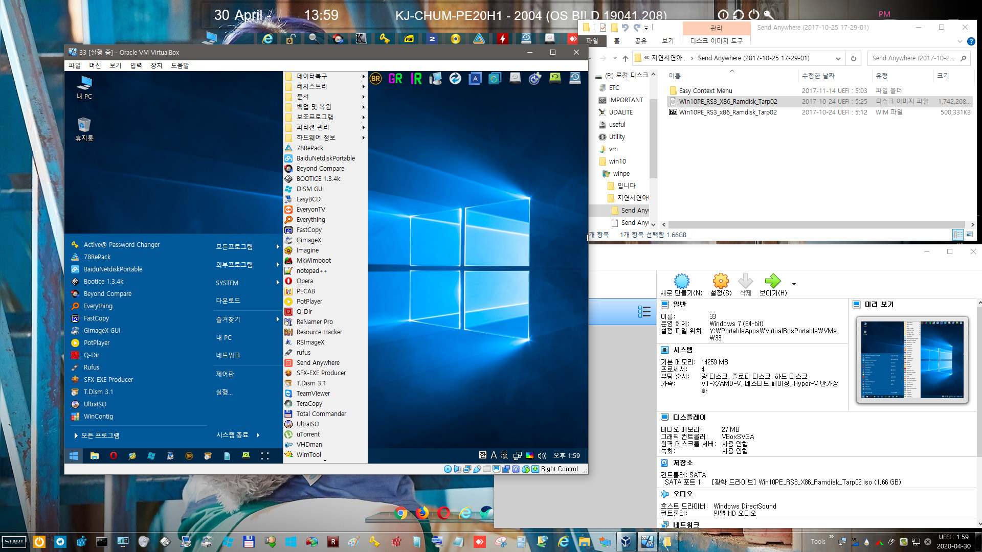Image resolution: width=982 pixels, height=552 pixels.
Task: Click Chrome icon in the host dock
Action: (x=401, y=513)
